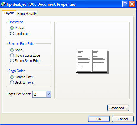Select Front to Back page order
The height and width of the screenshot is (125, 137).
point(12,77)
